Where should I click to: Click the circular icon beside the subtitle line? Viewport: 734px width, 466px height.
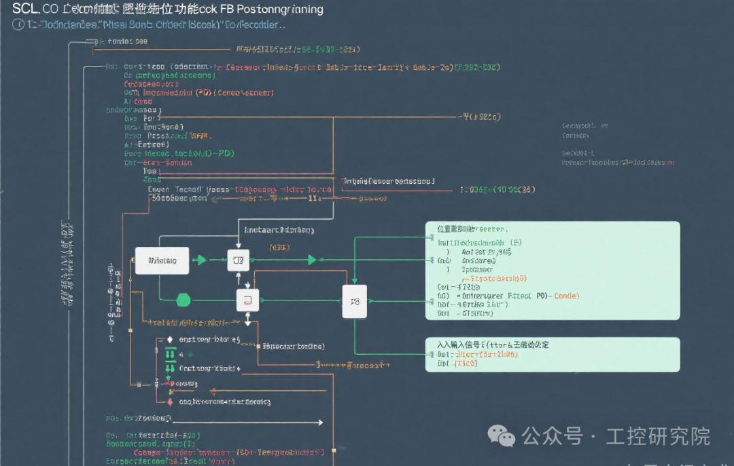coord(18,25)
